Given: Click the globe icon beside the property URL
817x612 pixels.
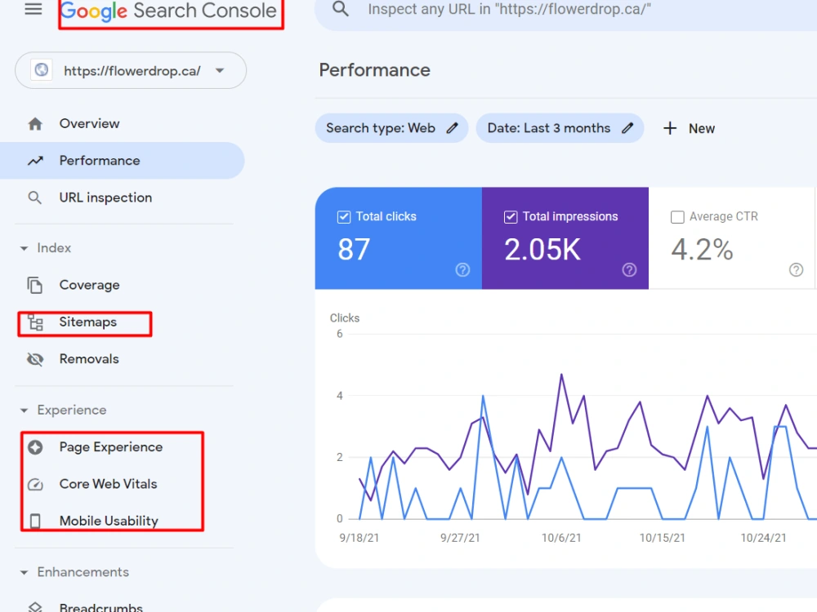Looking at the screenshot, I should tap(41, 69).
